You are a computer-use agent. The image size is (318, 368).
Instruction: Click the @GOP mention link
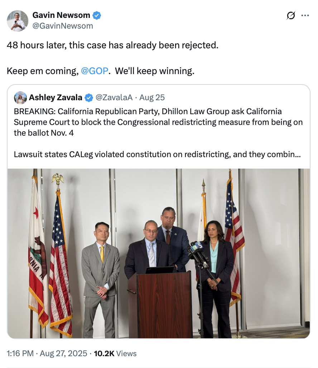pyautogui.click(x=95, y=71)
